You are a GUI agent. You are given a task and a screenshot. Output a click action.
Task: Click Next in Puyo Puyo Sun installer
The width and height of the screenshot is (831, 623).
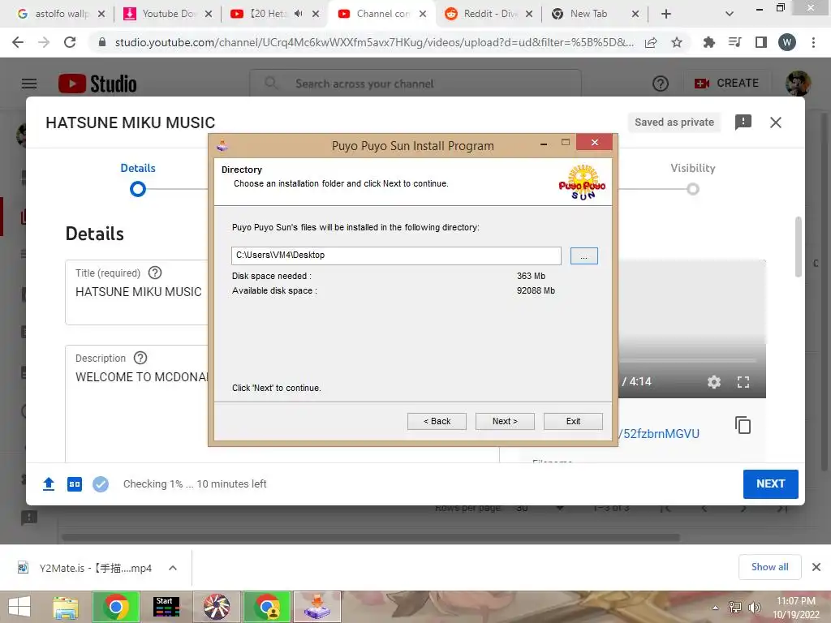coord(505,421)
